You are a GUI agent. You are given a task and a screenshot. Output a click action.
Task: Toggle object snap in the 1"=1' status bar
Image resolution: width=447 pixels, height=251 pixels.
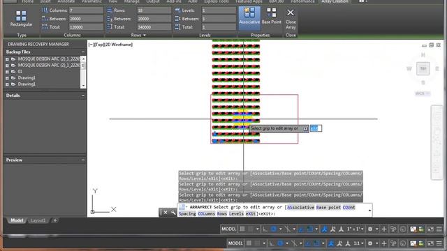[310, 229]
